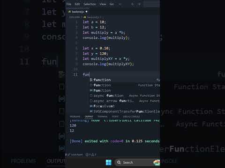Click the output value '12'

(72, 131)
